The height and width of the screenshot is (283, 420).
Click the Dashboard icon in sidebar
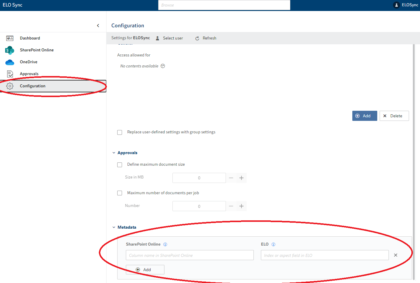pos(10,38)
